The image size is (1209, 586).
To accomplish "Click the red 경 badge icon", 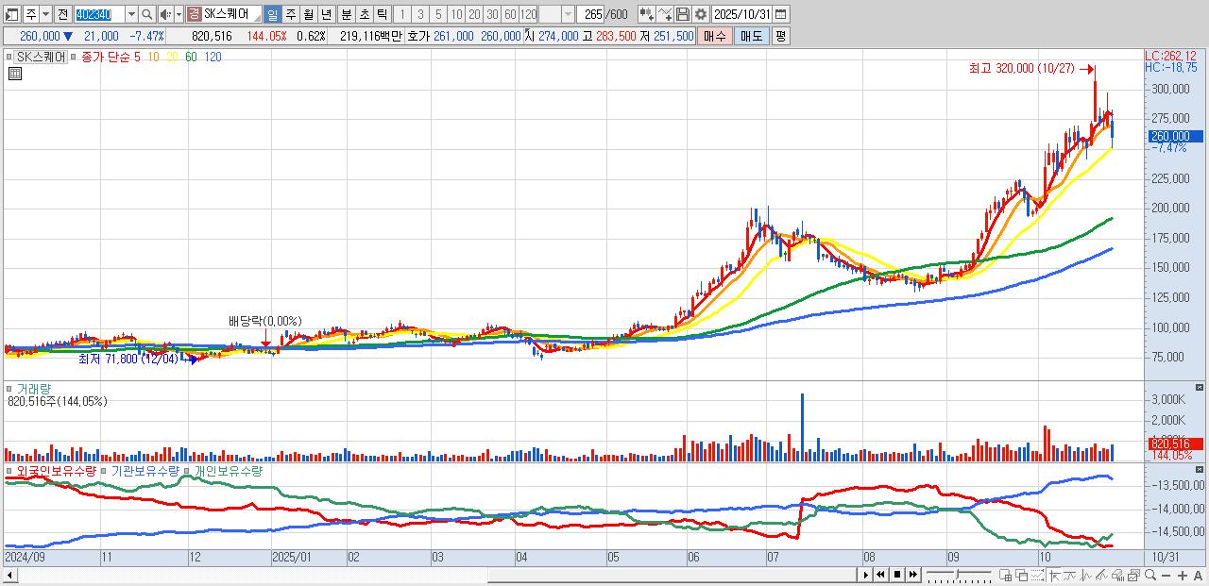I will (193, 14).
